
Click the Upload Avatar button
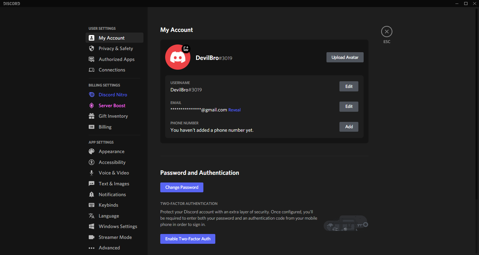345,57
